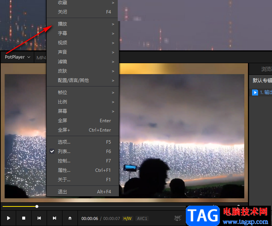This screenshot has height=226, width=272.
Task: Open 属性... Ctrl+F1 menu item
Action: [83, 170]
